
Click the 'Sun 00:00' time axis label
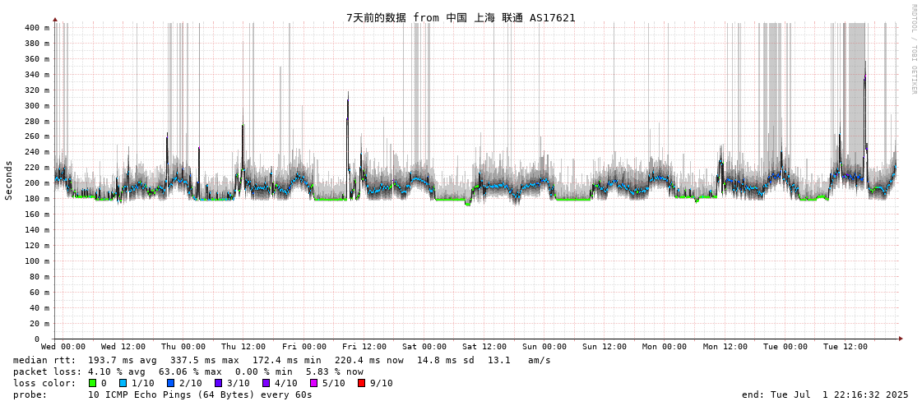[545, 347]
